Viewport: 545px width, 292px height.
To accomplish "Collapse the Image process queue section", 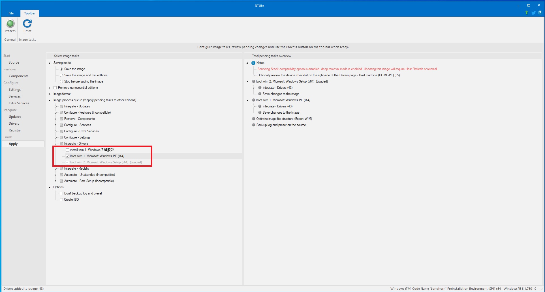I will click(50, 100).
